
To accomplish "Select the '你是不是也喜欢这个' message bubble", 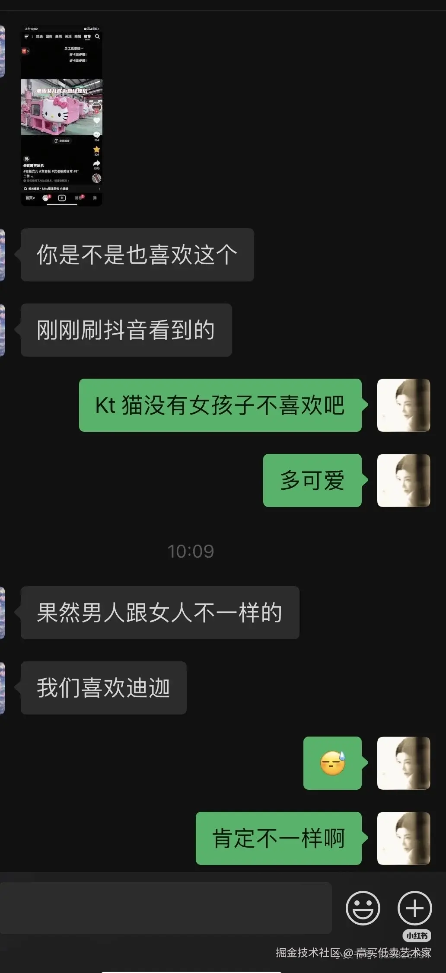I will [137, 255].
